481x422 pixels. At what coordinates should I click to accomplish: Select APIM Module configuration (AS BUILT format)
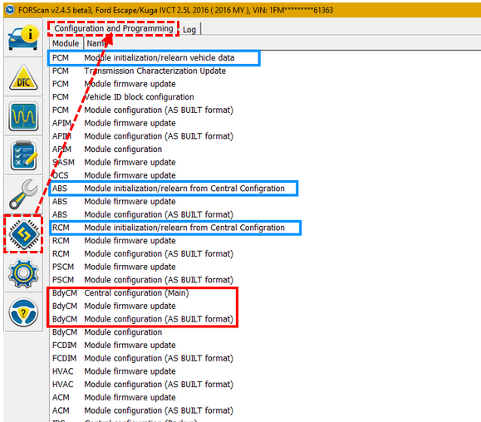[143, 136]
